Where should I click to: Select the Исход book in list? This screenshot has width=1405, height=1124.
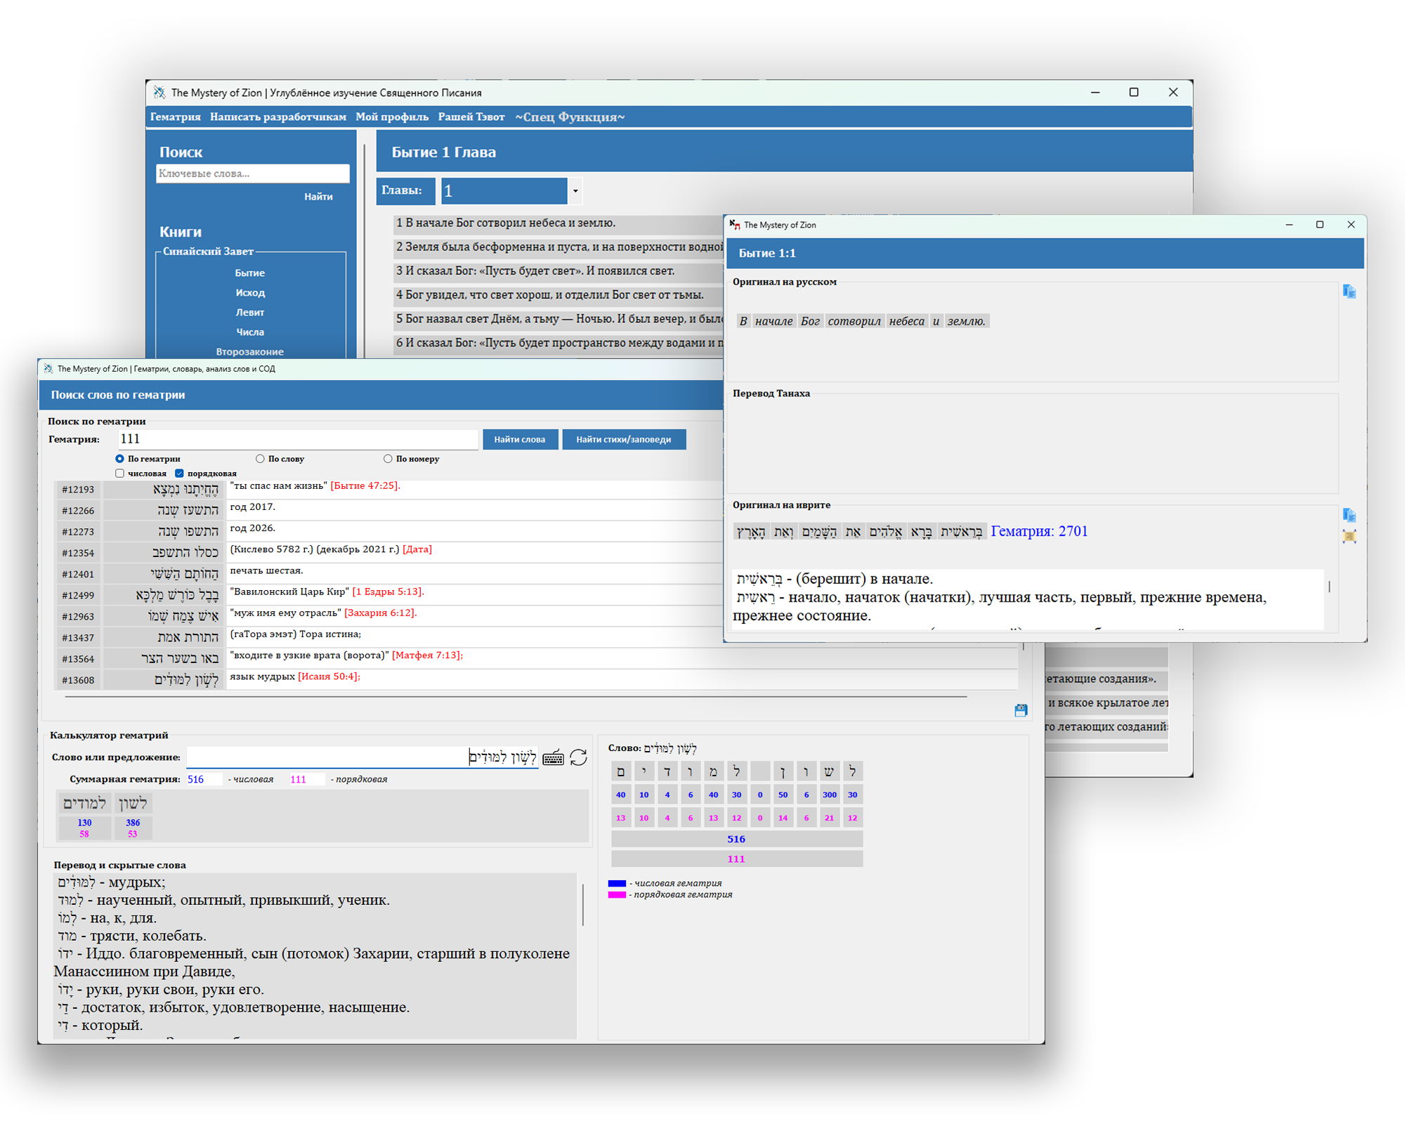point(250,293)
